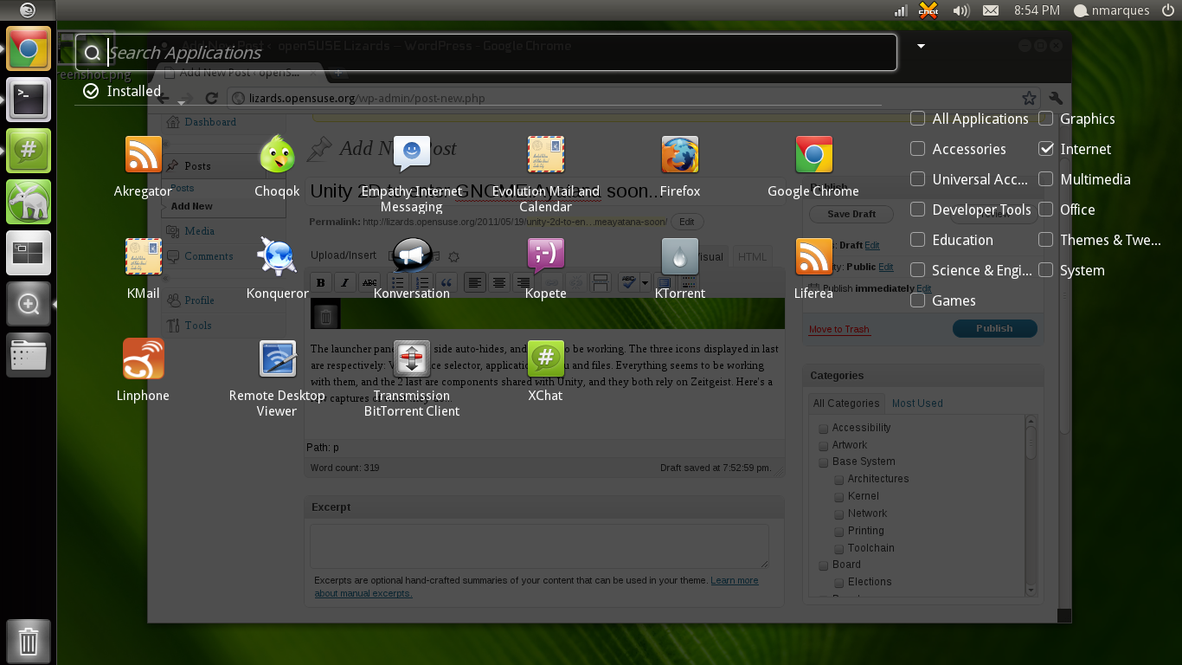Image resolution: width=1182 pixels, height=665 pixels.
Task: Toggle bold in the WordPress editor toolbar
Action: point(320,282)
